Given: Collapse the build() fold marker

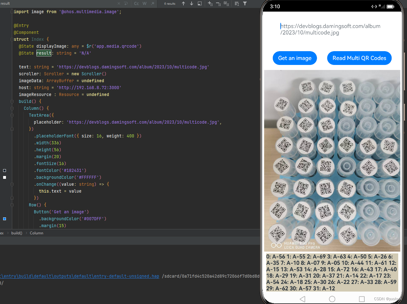Looking at the screenshot, I should (12, 101).
